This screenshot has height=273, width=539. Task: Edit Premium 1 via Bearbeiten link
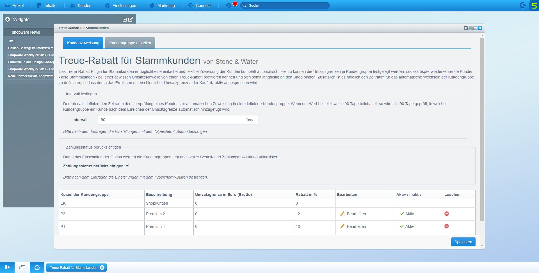coord(356,226)
